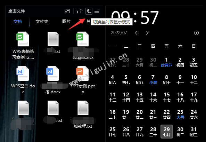This screenshot has height=142, width=206.
Task: Click the expand desktop files panel icon
Action: coord(67,11)
